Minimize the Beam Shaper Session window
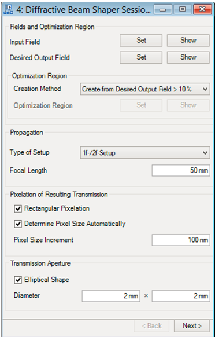 pyautogui.click(x=163, y=10)
